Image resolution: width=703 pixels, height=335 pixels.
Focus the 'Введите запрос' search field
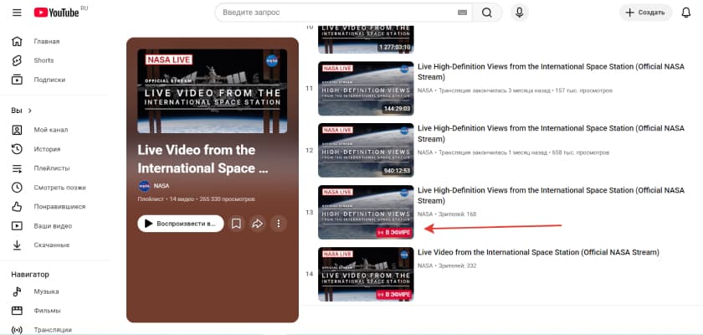coord(338,13)
